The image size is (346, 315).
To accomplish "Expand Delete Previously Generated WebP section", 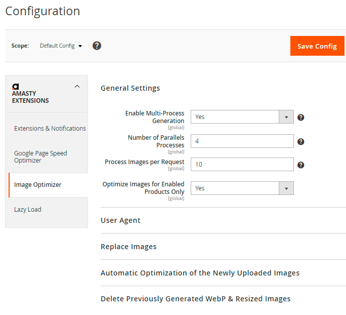I will click(195, 299).
